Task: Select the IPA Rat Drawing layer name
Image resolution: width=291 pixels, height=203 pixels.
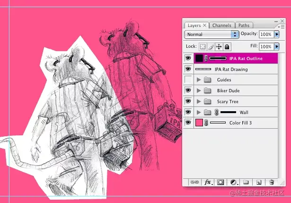Action: tap(231, 70)
